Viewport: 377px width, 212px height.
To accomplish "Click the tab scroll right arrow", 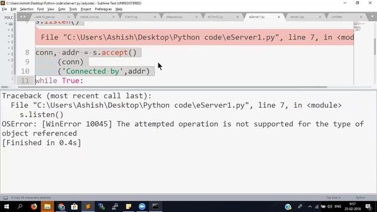I will 25,17.
